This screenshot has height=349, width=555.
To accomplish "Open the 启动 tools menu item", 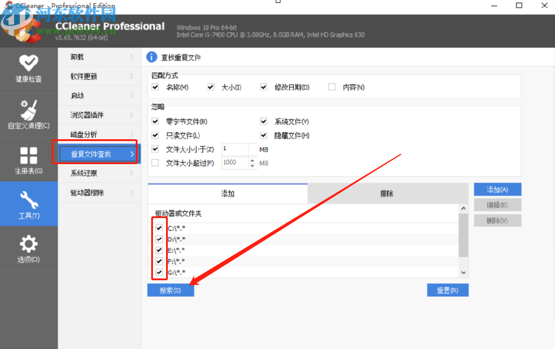I will tap(100, 95).
